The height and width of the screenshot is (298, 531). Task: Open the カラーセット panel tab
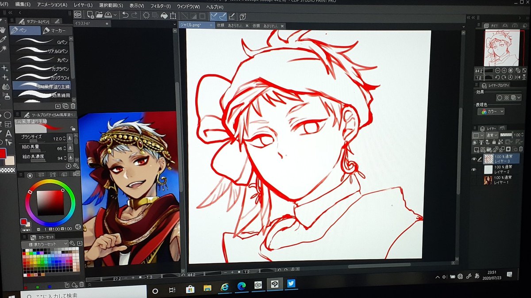[43, 237]
